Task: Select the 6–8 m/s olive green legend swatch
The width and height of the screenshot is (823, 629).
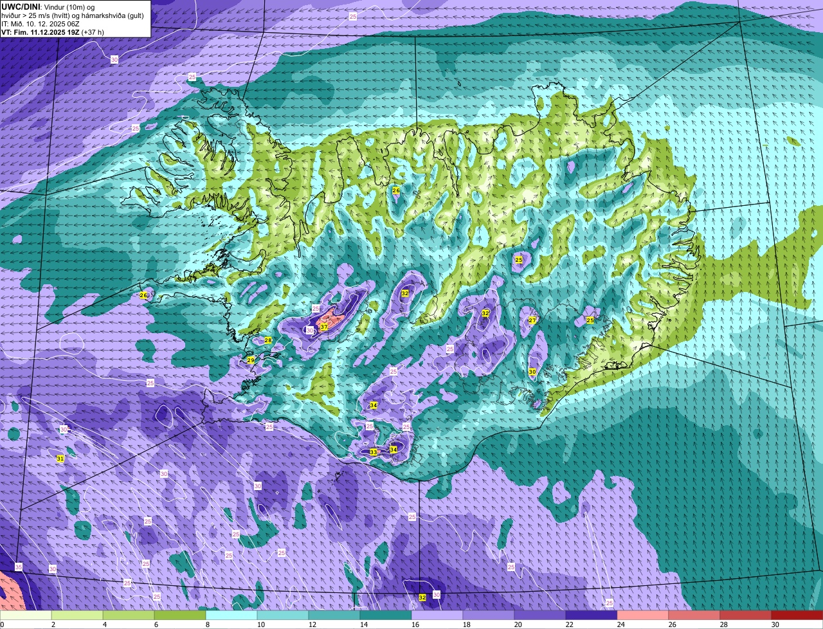Action: (x=180, y=615)
